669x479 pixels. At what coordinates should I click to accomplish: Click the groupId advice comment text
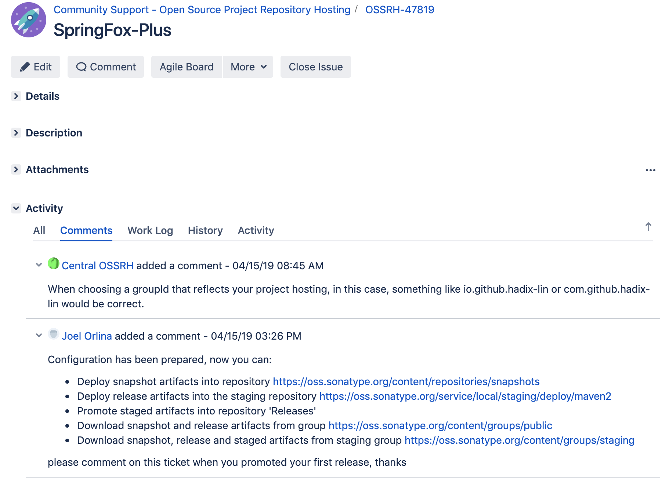pyautogui.click(x=349, y=296)
